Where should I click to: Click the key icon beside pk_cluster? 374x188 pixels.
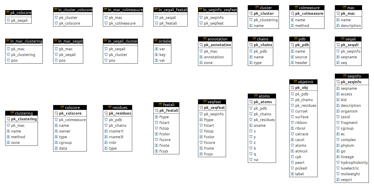[251, 13]
